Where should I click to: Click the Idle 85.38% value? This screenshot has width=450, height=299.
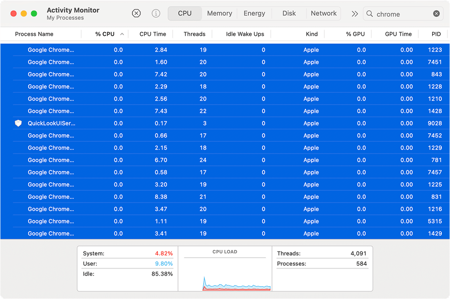[x=162, y=274]
